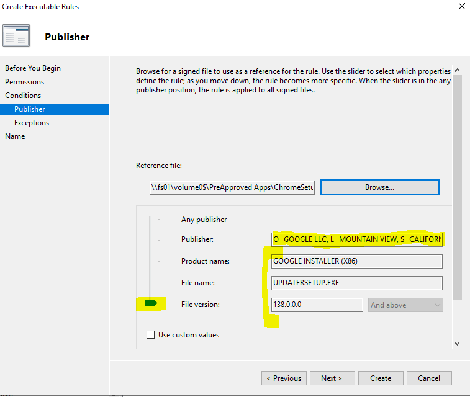The width and height of the screenshot is (470, 397).
Task: Click the Any publisher label
Action: (x=204, y=220)
